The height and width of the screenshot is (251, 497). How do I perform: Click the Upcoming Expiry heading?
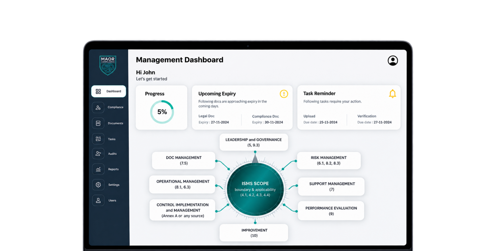[x=217, y=94]
